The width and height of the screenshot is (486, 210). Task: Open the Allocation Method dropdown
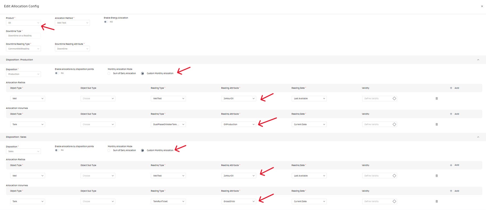pos(72,23)
